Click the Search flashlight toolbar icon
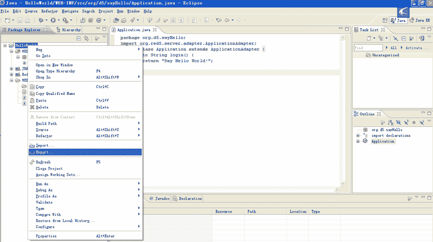Image resolution: width=433 pixels, height=242 pixels. click(133, 20)
